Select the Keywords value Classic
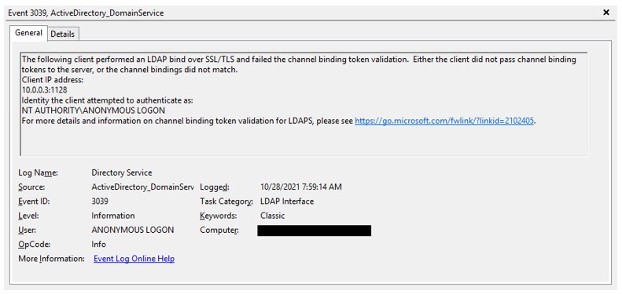The height and width of the screenshot is (294, 622). click(273, 216)
